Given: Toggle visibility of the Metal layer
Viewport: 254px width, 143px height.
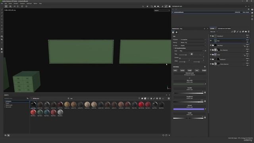Looking at the screenshot, I should tap(211, 55).
